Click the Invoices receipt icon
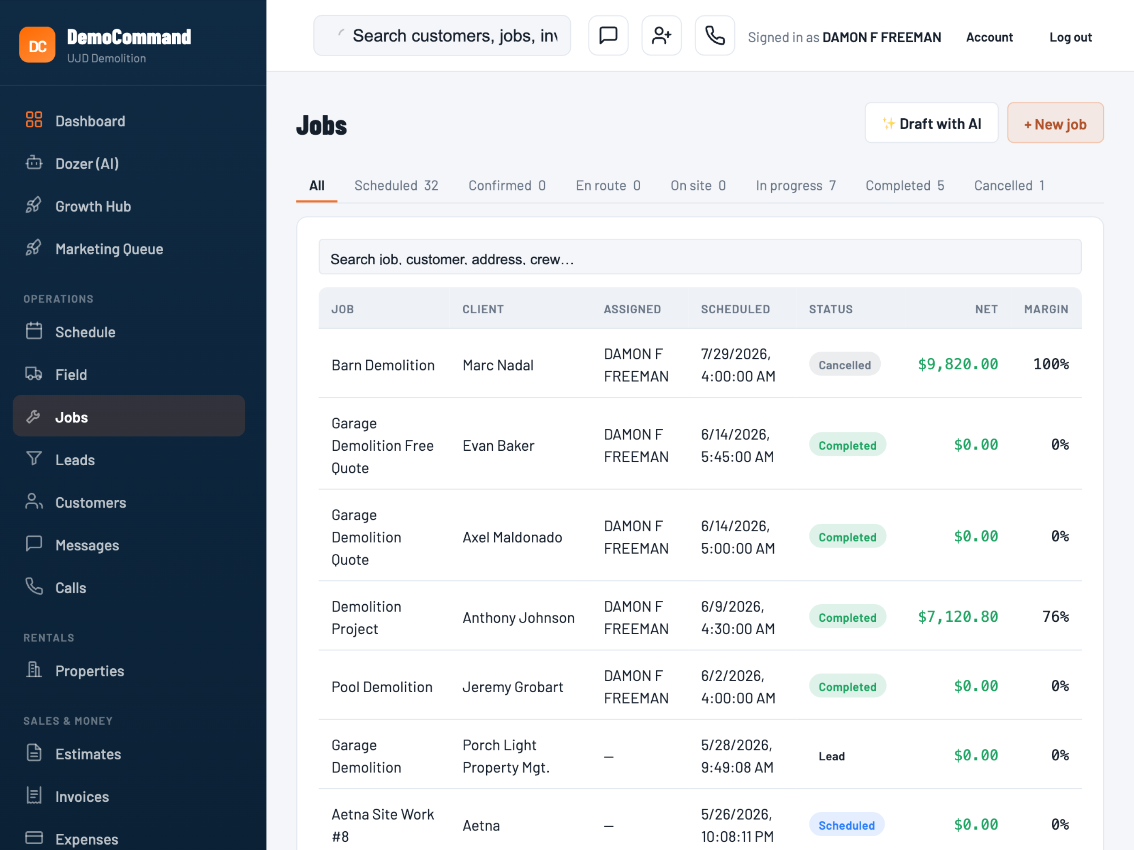Image resolution: width=1134 pixels, height=850 pixels. point(34,795)
